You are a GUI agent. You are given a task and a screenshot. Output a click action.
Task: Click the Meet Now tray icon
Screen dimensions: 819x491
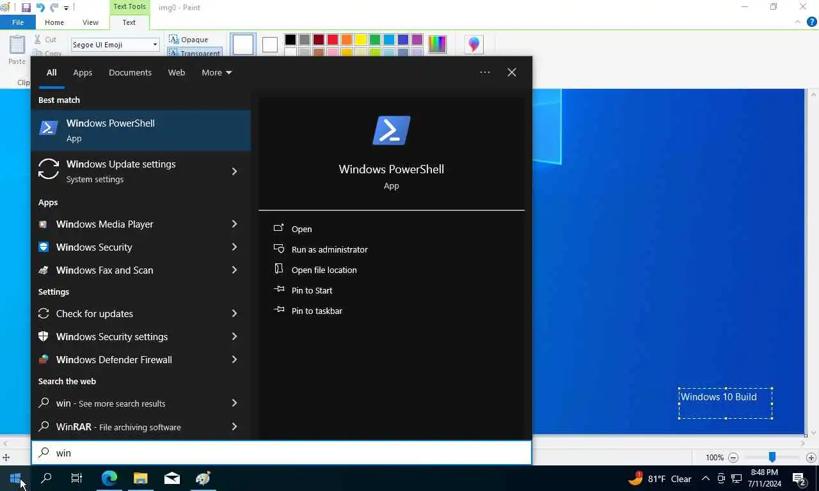721,478
